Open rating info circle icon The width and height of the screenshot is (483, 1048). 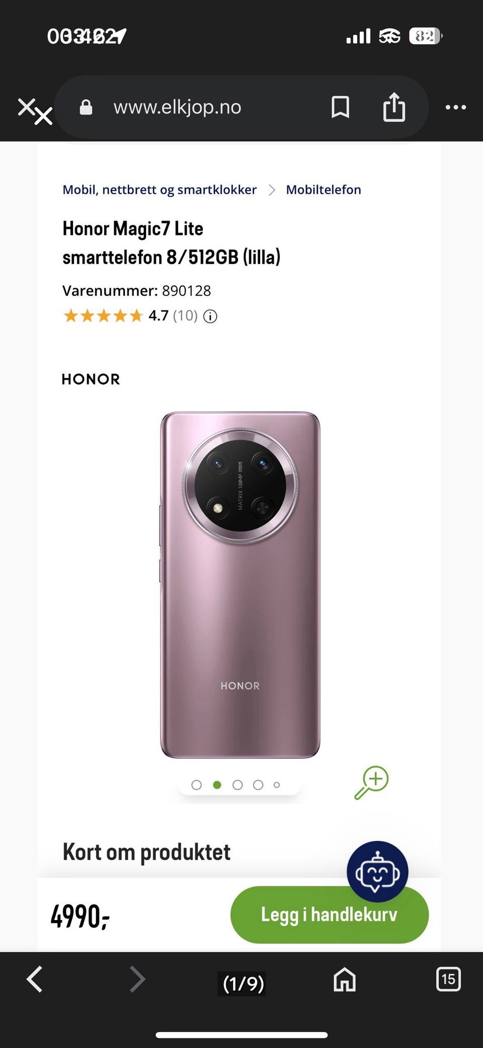pos(210,316)
